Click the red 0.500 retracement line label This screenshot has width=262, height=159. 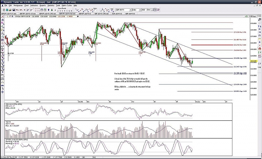point(240,45)
